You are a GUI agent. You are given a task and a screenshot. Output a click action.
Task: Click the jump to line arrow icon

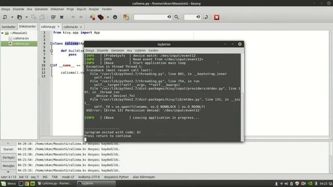206,17
